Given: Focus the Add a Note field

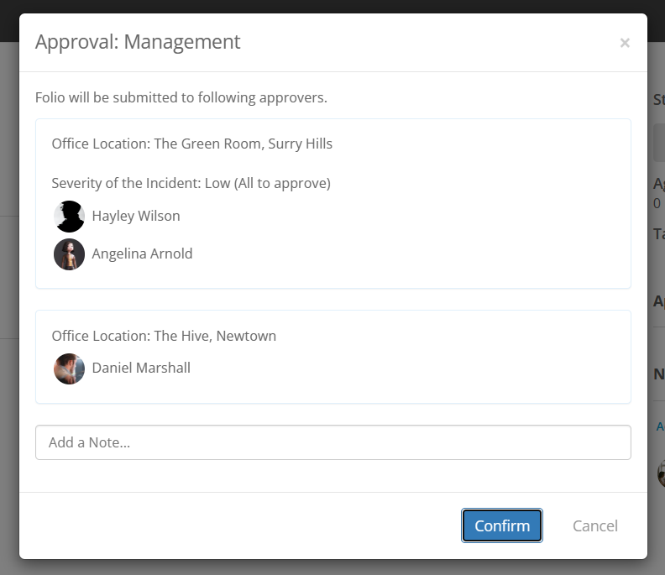Looking at the screenshot, I should tap(333, 442).
